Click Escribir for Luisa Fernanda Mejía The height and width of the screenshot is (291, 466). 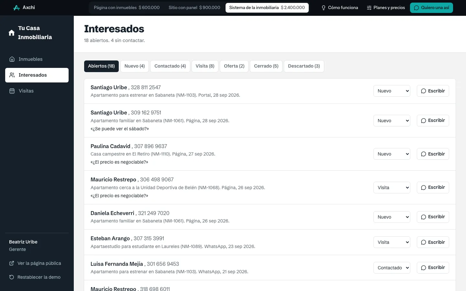click(x=433, y=268)
